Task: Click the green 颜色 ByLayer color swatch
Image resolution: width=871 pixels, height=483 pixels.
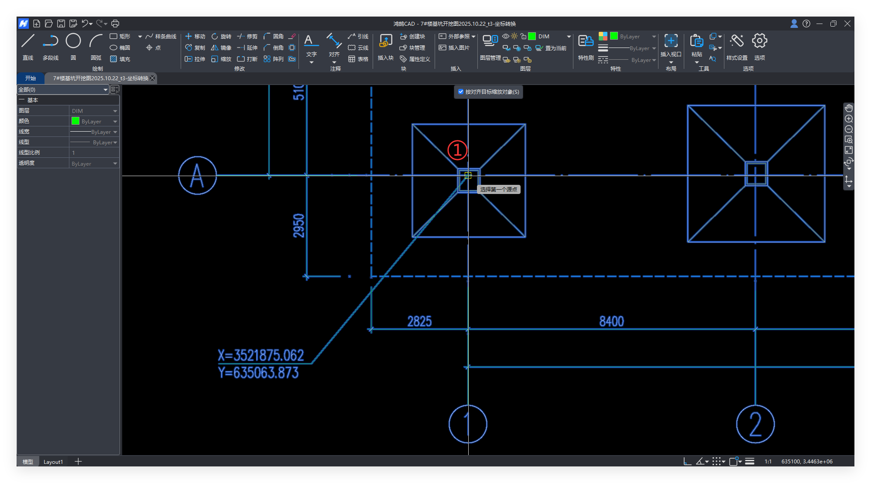Action: point(75,121)
